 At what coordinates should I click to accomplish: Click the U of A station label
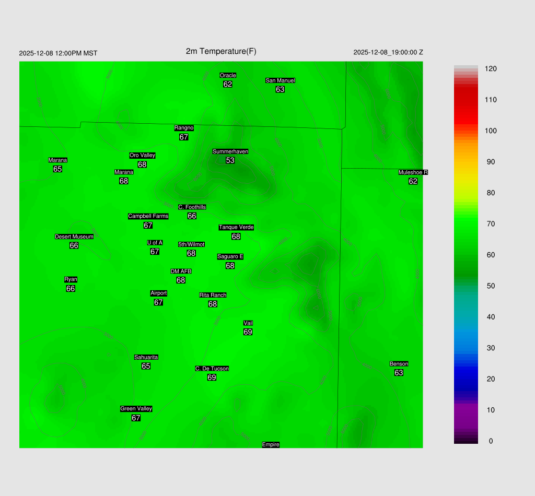(x=155, y=242)
